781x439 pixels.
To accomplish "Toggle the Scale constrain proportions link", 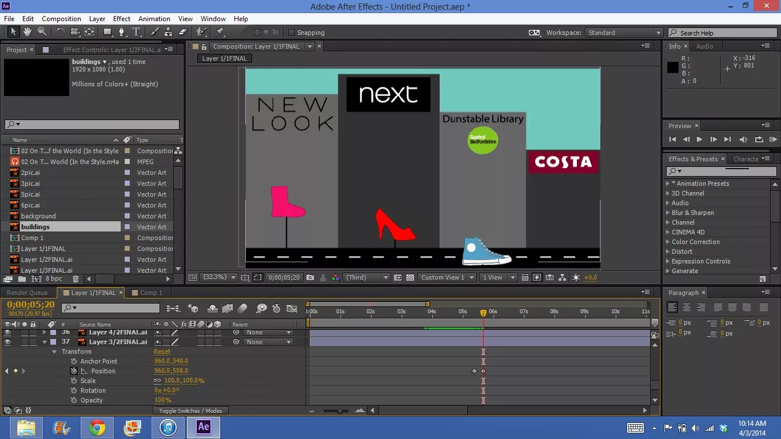I will point(157,381).
